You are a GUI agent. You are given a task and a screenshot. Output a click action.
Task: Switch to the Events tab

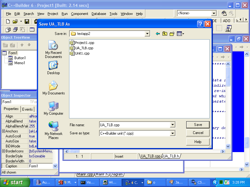(x=27, y=109)
